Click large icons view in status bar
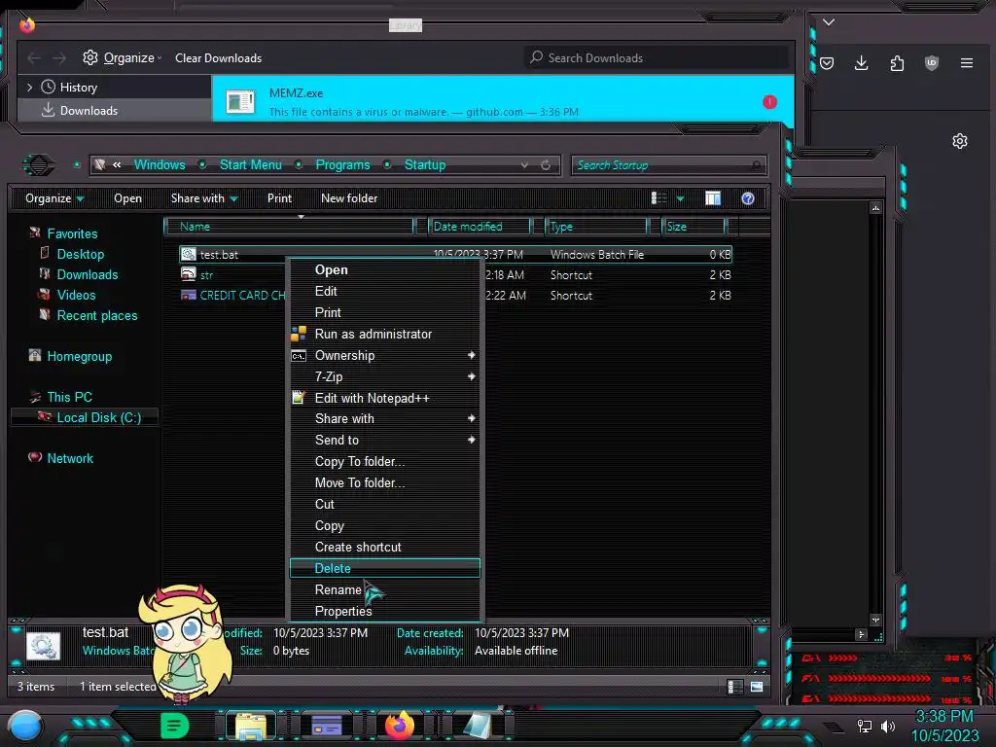This screenshot has width=996, height=747. pyautogui.click(x=757, y=687)
